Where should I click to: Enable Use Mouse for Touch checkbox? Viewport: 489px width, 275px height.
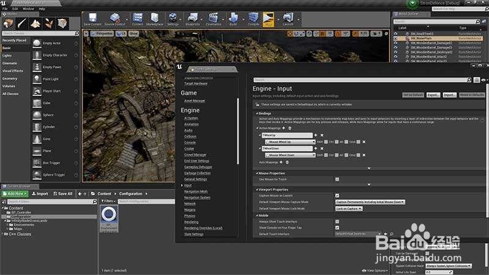point(337,179)
